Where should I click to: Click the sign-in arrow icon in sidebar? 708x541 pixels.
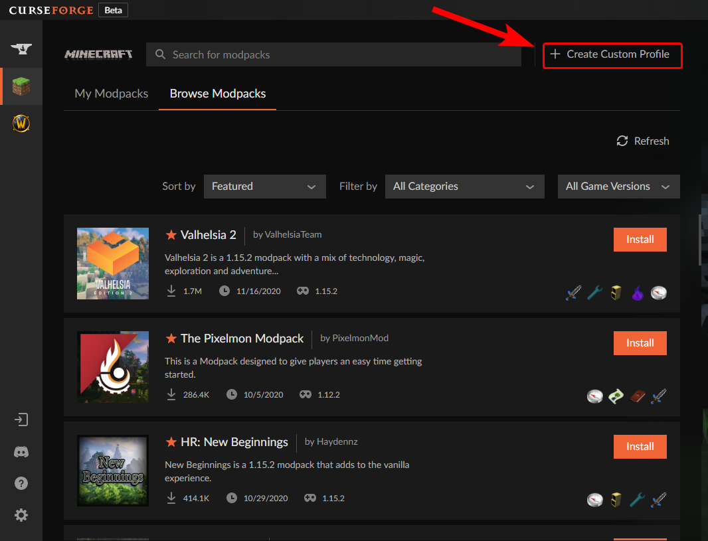pyautogui.click(x=21, y=420)
